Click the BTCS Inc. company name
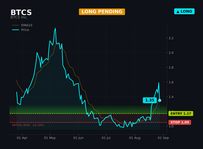The width and height of the screenshot is (203, 149). tap(19, 17)
